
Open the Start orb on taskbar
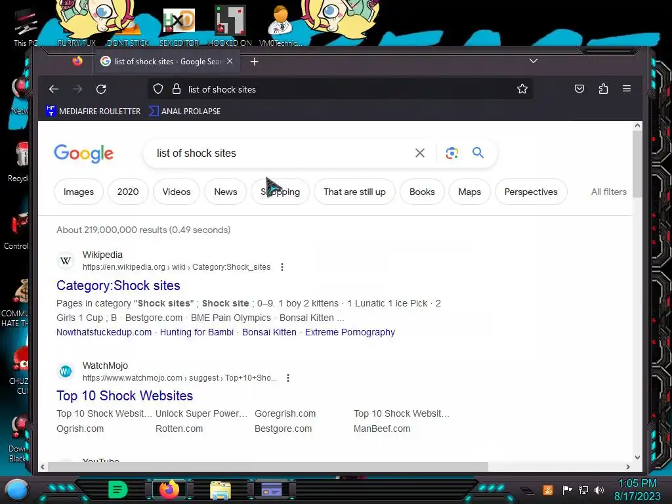click(16, 490)
